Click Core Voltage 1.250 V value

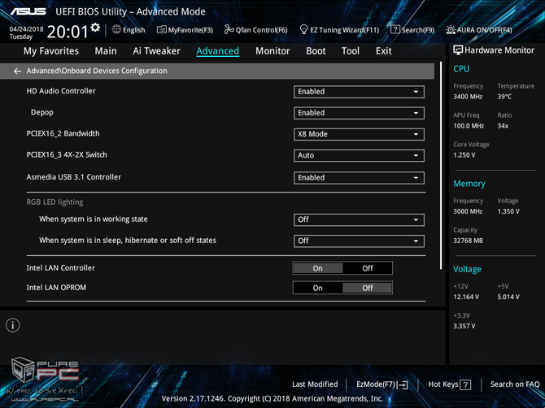click(x=464, y=155)
